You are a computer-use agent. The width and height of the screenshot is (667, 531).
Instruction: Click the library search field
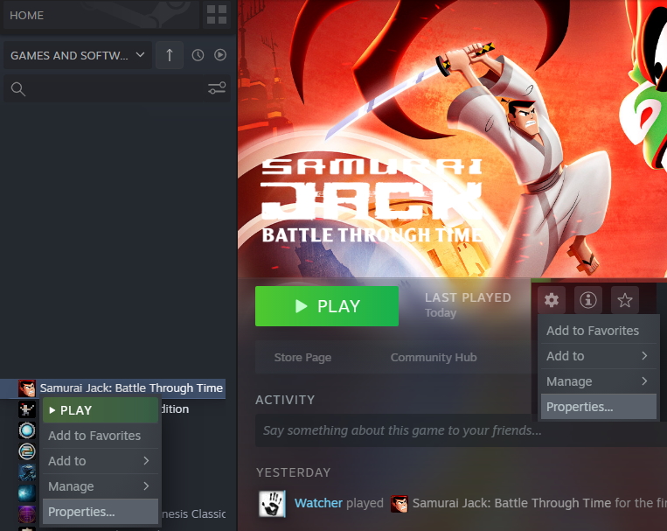[x=115, y=88]
